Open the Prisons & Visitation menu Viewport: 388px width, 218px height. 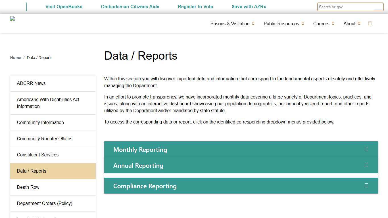click(230, 24)
